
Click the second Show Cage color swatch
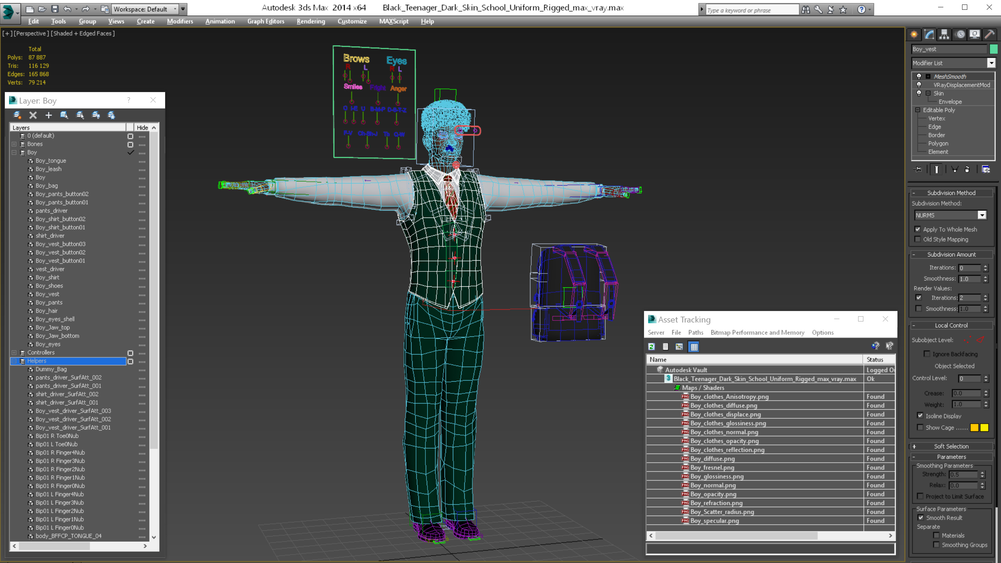(x=984, y=427)
